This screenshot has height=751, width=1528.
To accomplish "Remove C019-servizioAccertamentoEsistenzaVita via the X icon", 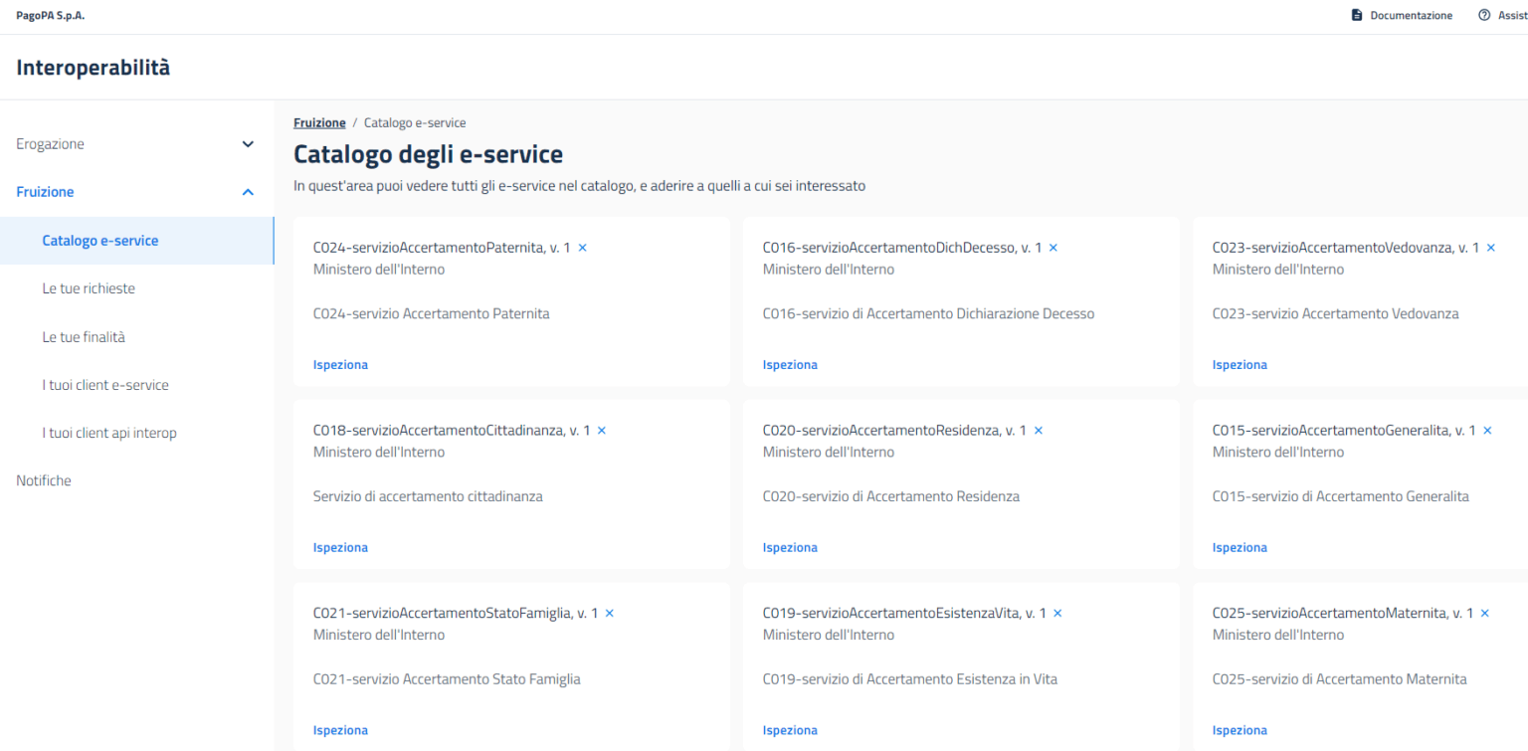I will click(1056, 613).
